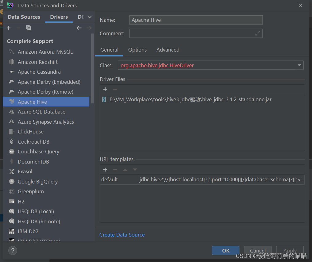Select Apache Cassandra driver

[46, 72]
